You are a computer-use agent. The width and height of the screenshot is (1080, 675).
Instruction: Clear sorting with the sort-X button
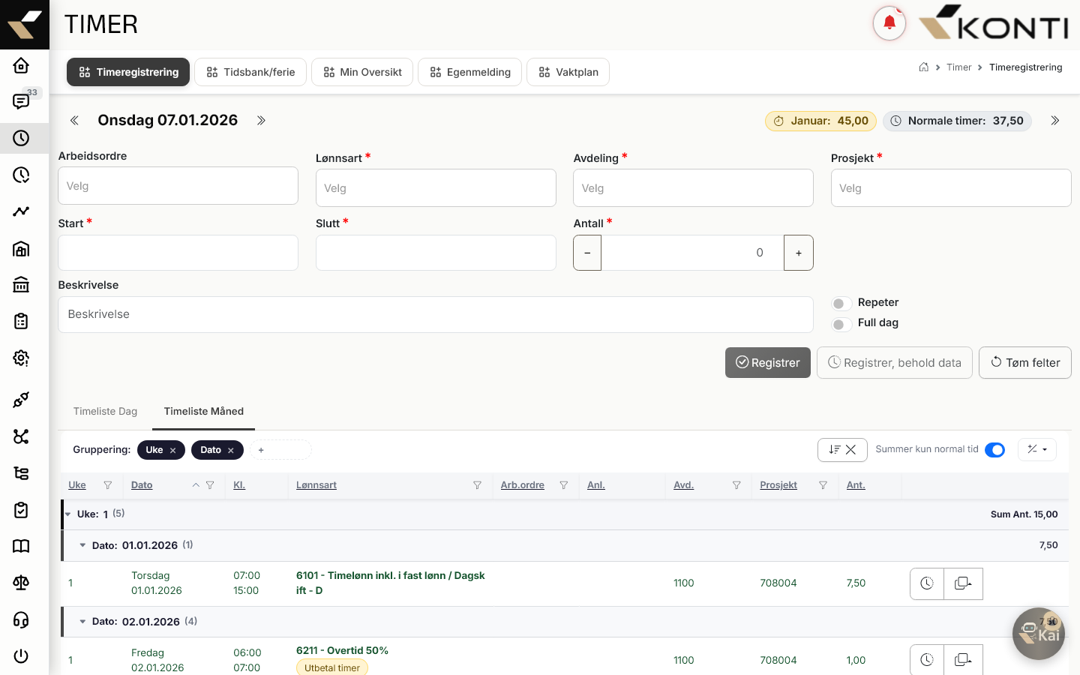842,449
